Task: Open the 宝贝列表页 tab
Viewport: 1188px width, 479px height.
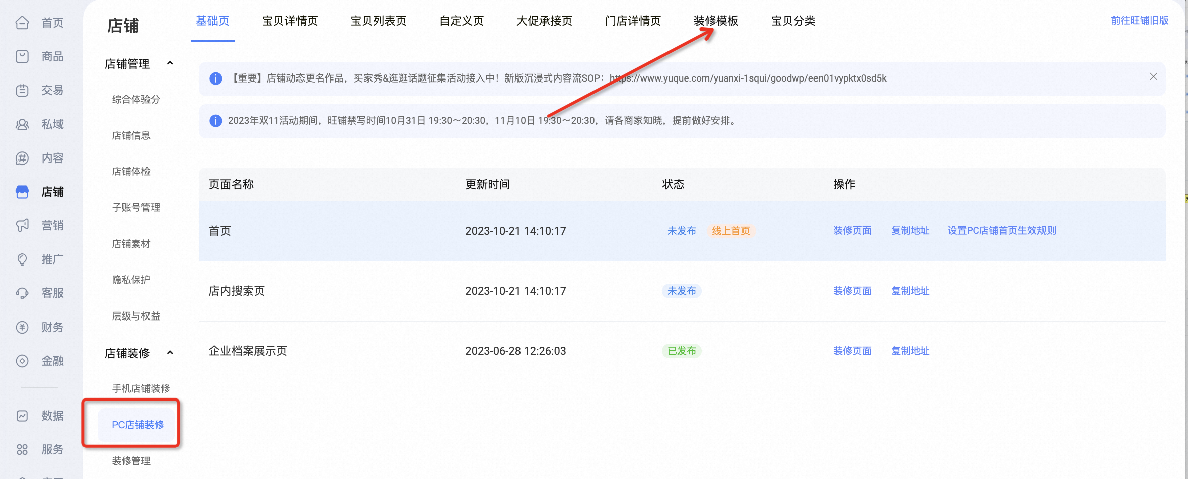Action: (379, 21)
